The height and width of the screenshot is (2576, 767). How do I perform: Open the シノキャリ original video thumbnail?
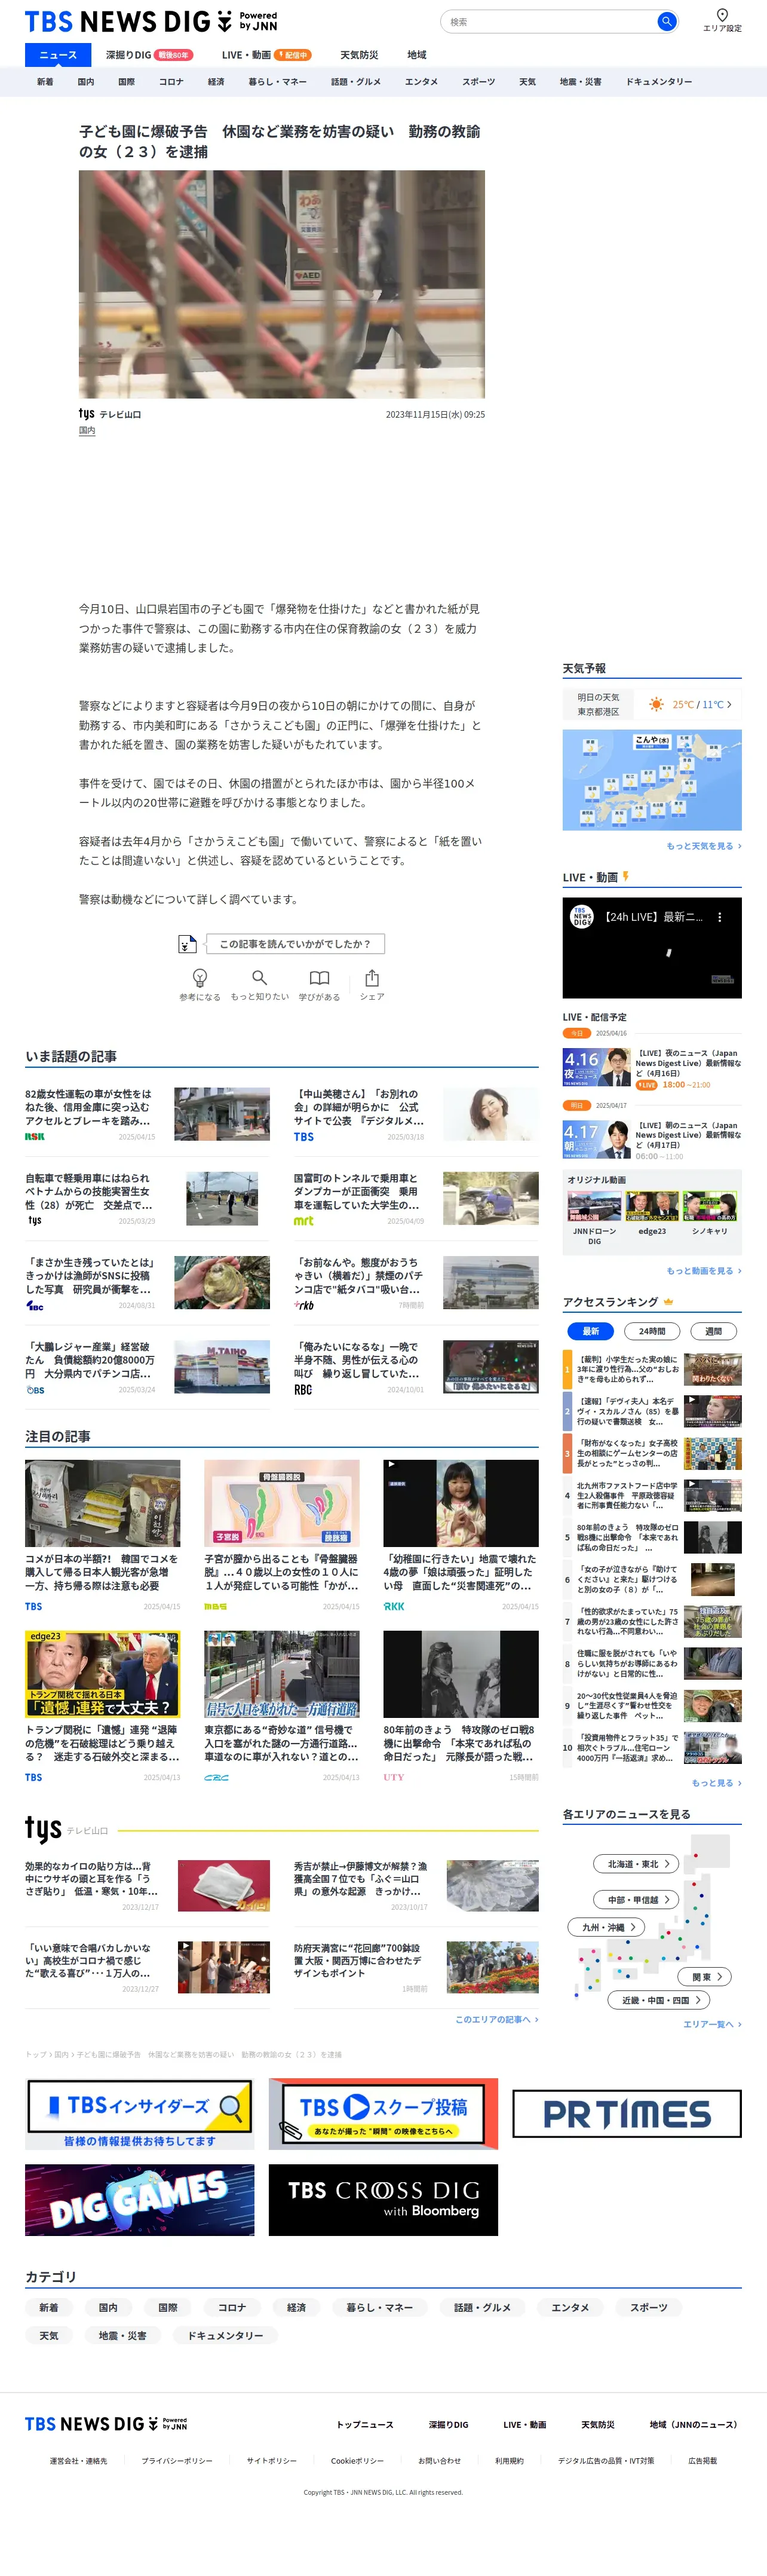[710, 1207]
